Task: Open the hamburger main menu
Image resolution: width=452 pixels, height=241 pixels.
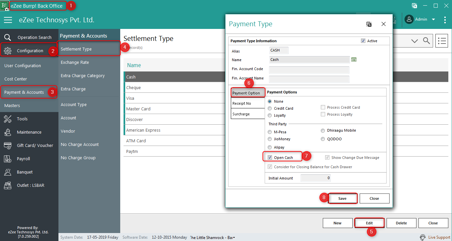Action: coord(8,20)
